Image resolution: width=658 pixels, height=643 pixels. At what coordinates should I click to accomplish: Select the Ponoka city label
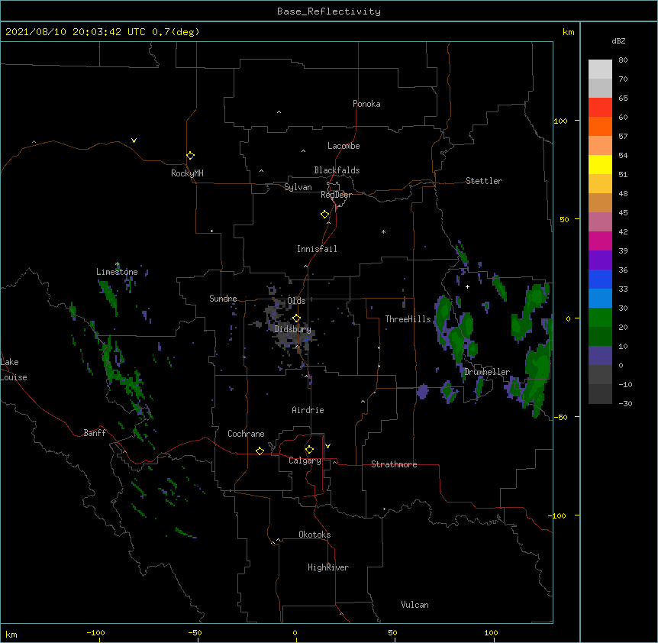366,104
